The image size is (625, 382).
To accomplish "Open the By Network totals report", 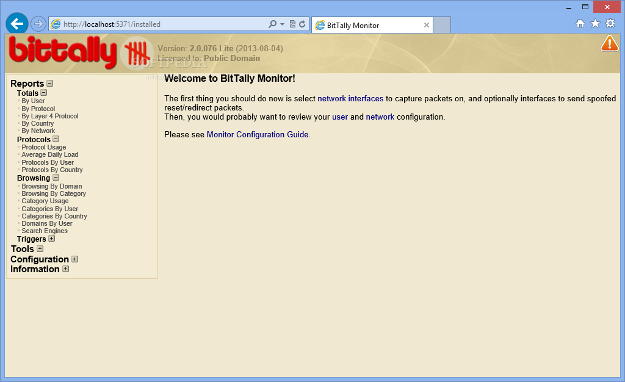I will [38, 131].
